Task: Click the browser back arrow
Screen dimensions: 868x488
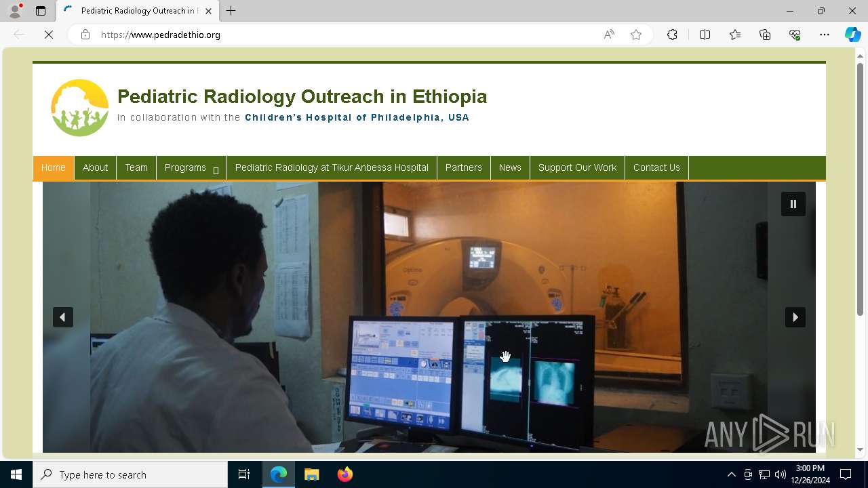Action: coord(19,35)
